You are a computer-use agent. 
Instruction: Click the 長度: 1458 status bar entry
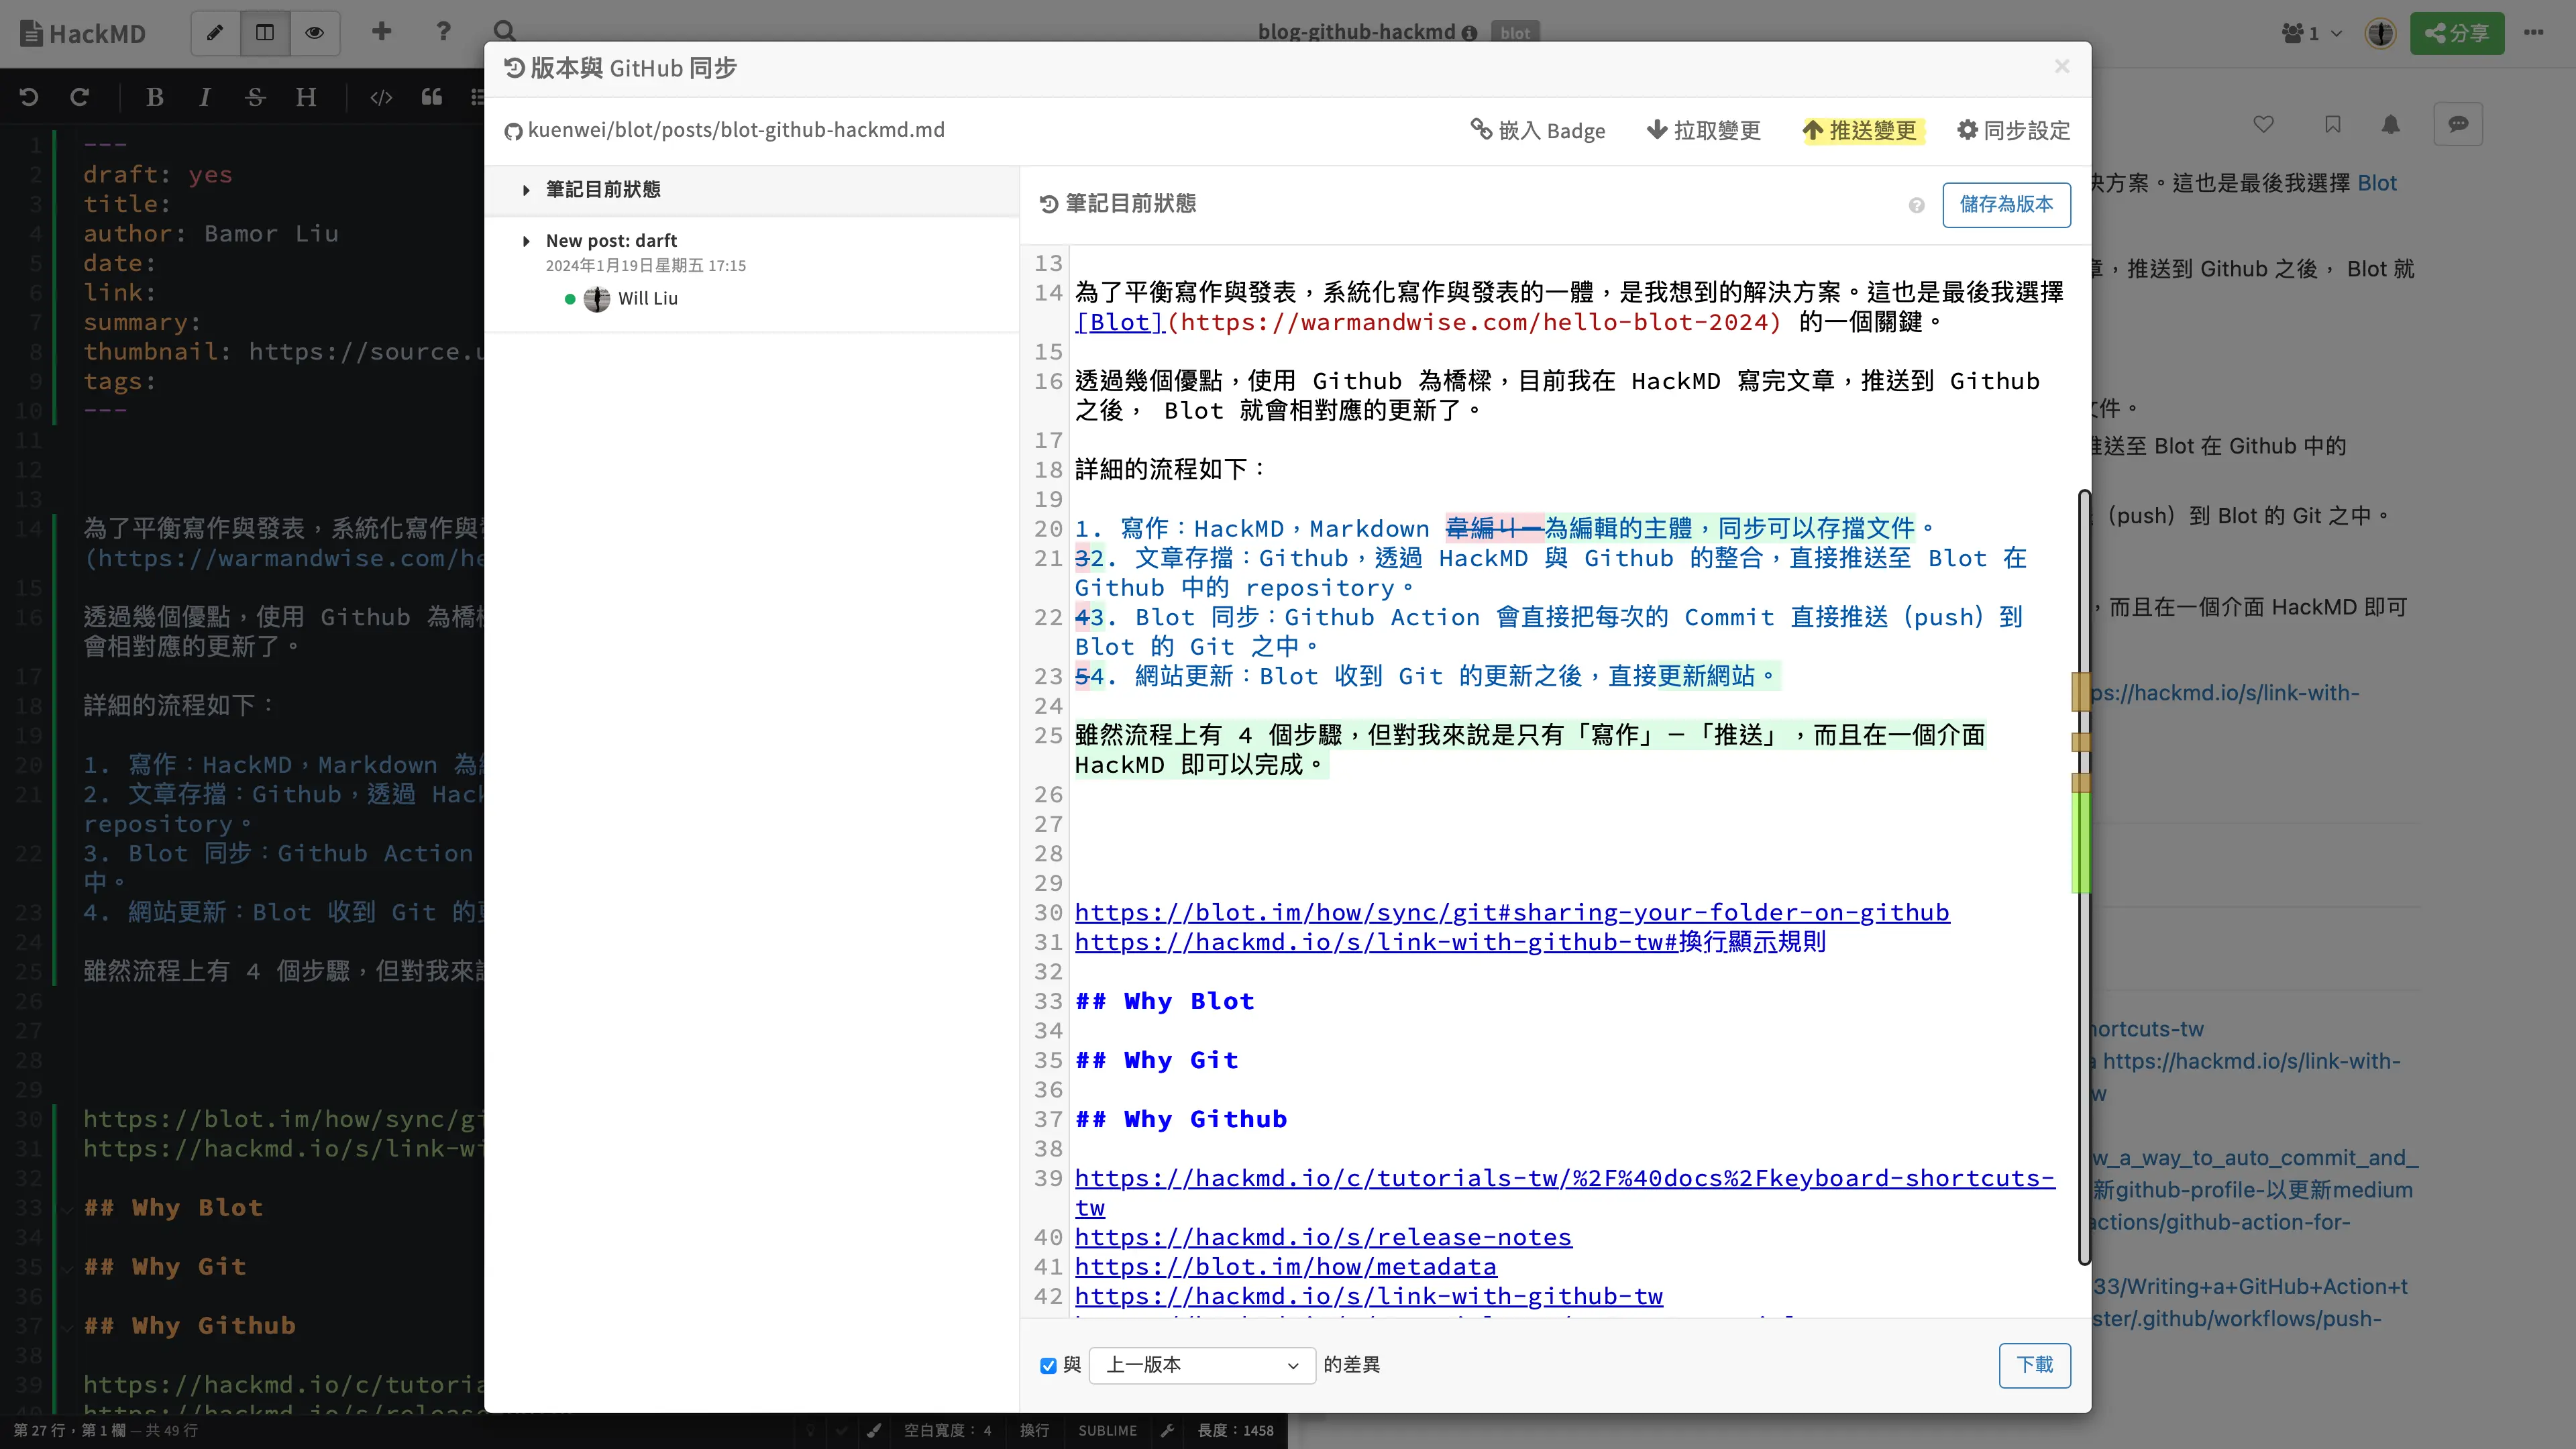1236,1431
